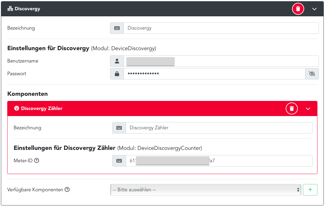Edit the component Bezeichnung 'Discovergy Zähler' field

(219, 128)
